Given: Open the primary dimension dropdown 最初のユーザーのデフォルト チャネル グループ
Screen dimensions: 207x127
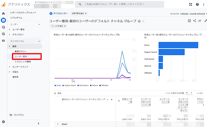Looking at the screenshot, I should [x=85, y=99].
